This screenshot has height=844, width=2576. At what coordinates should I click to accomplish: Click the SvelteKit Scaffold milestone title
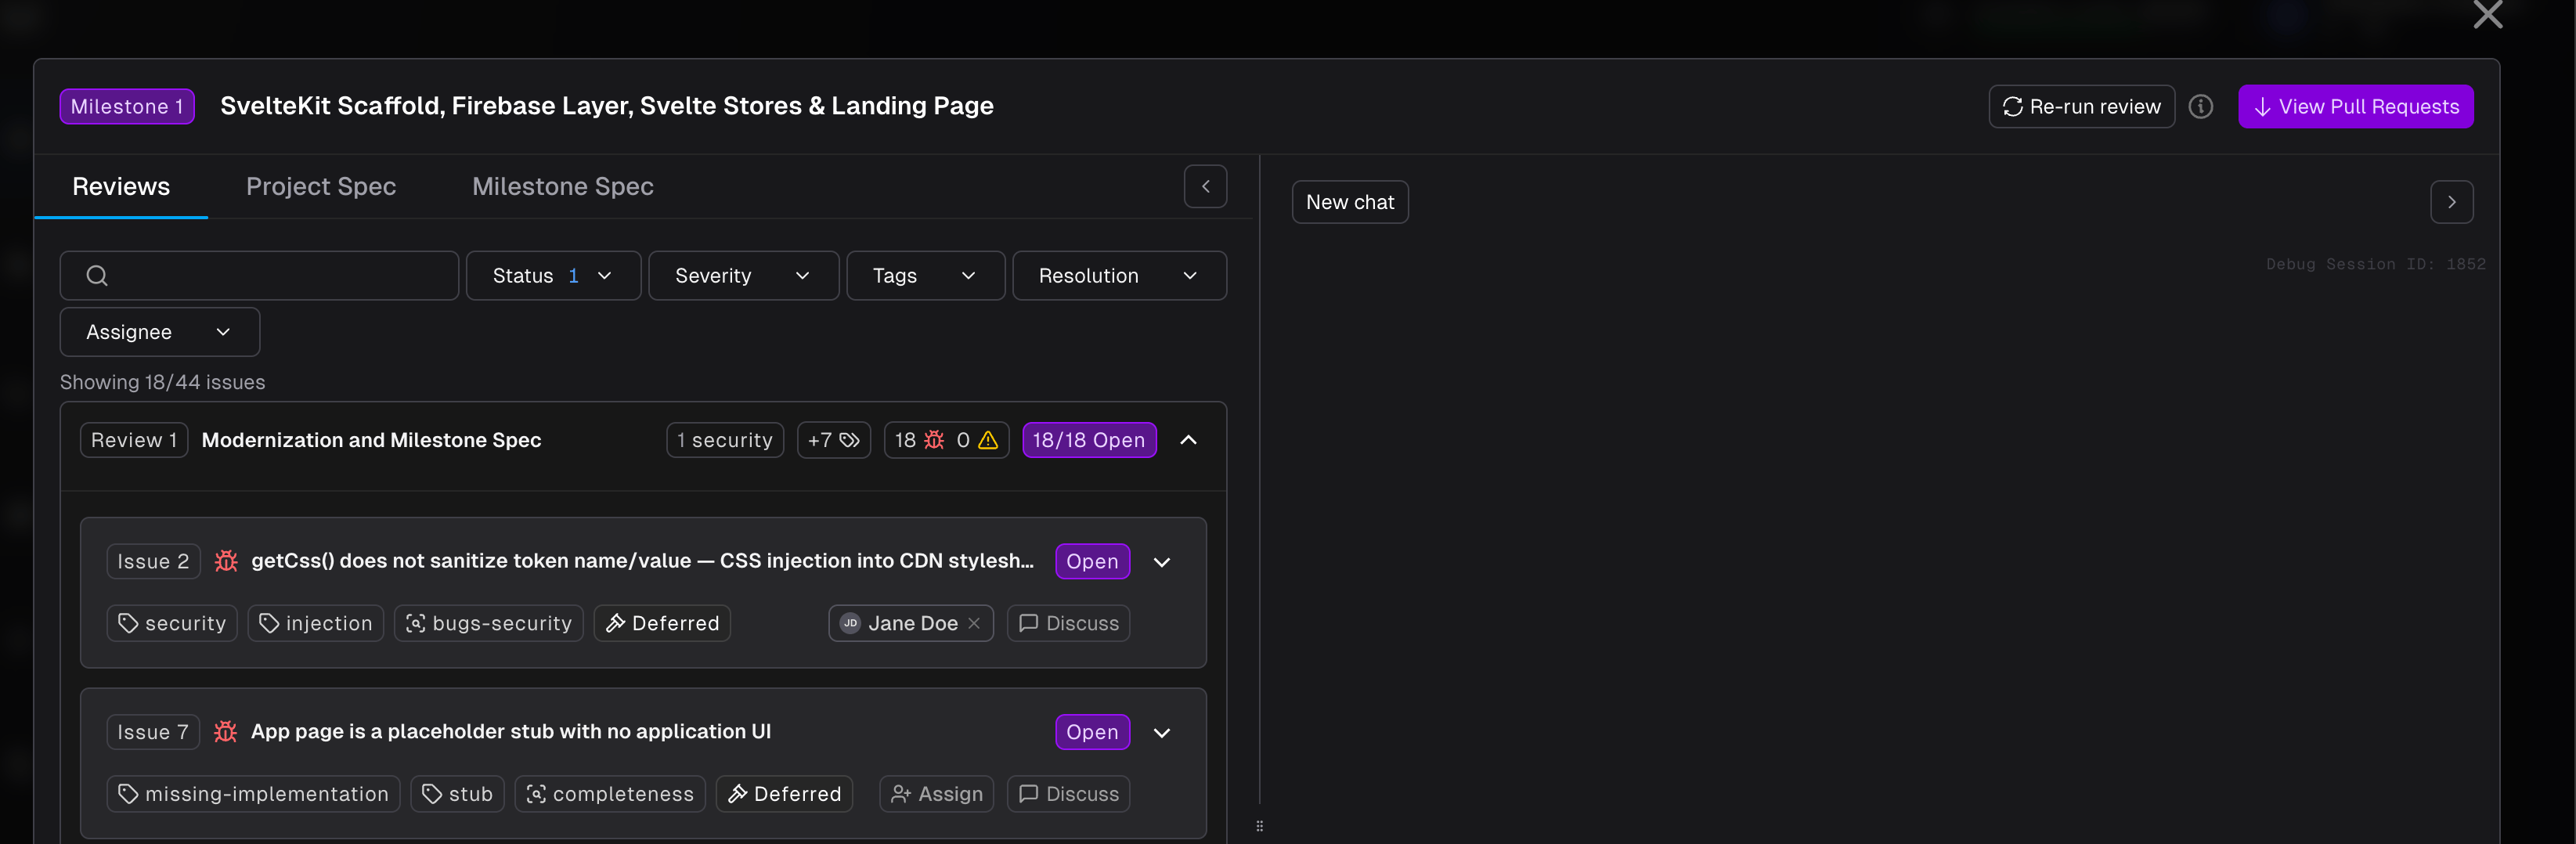[607, 106]
